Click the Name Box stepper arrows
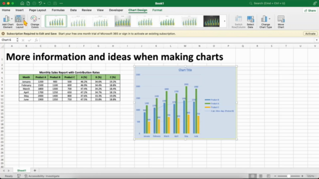Screen dimensions: 319x179 pos(17,40)
